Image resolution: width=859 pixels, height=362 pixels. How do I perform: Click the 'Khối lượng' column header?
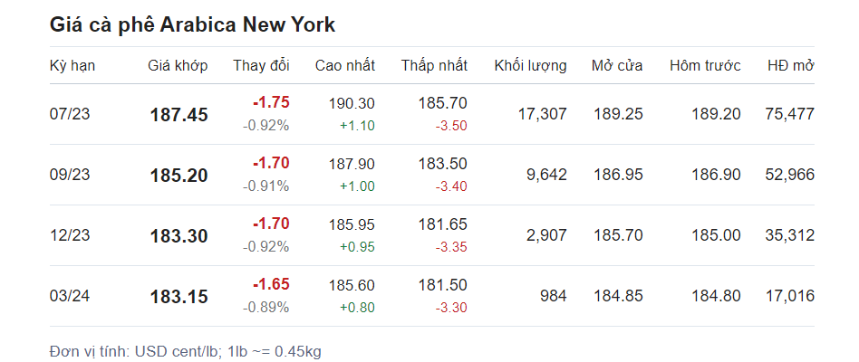[x=530, y=66]
